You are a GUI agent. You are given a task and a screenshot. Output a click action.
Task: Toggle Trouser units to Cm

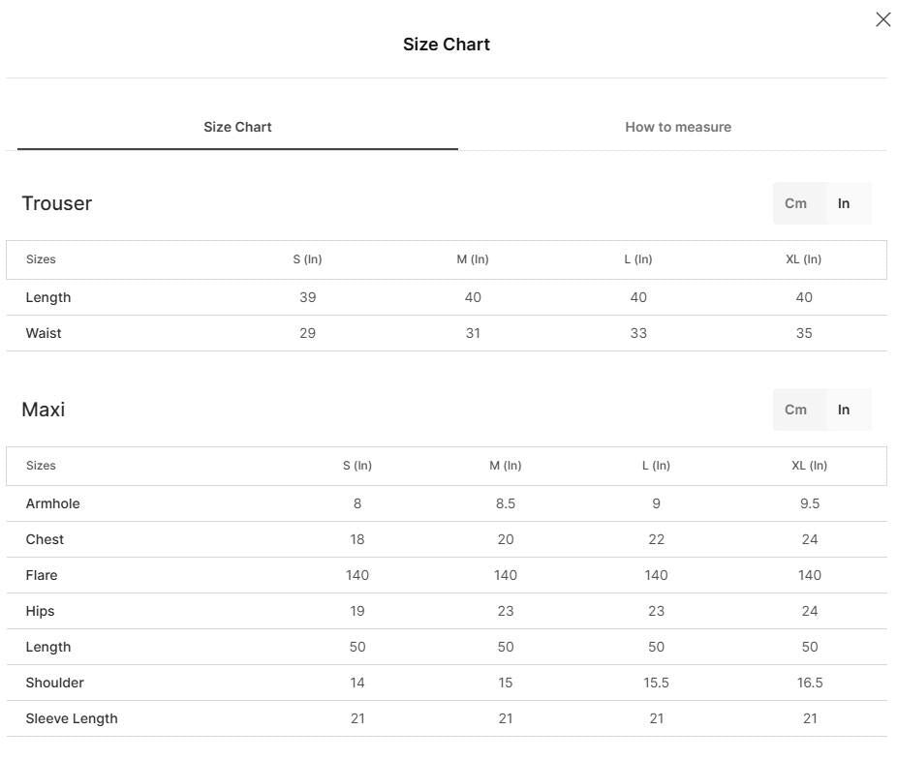coord(795,203)
